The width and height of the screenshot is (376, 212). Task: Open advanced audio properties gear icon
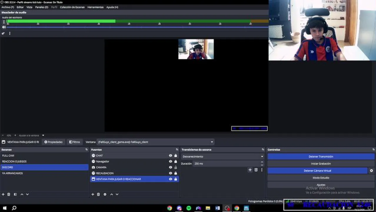(x=3, y=33)
